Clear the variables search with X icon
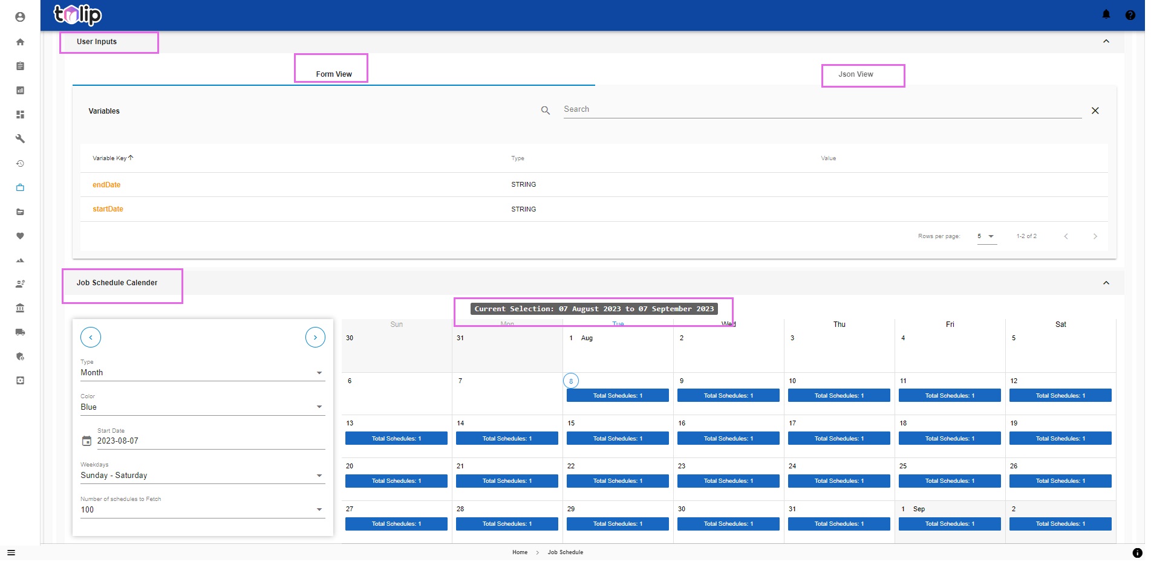This screenshot has height=562, width=1151. point(1095,111)
